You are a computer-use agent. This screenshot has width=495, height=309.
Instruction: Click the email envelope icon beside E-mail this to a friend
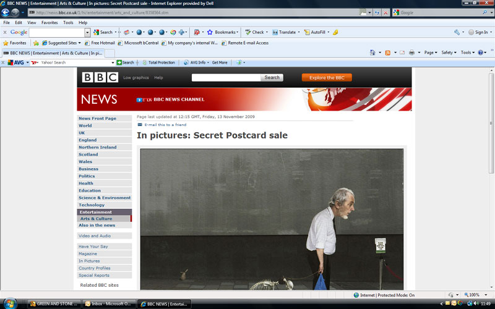(x=140, y=125)
